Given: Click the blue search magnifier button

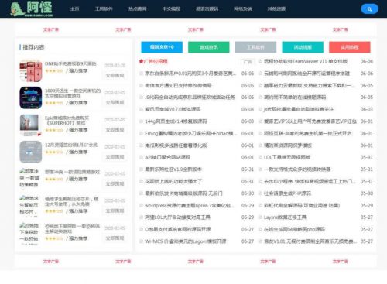Looking at the screenshot, I should 369,9.
